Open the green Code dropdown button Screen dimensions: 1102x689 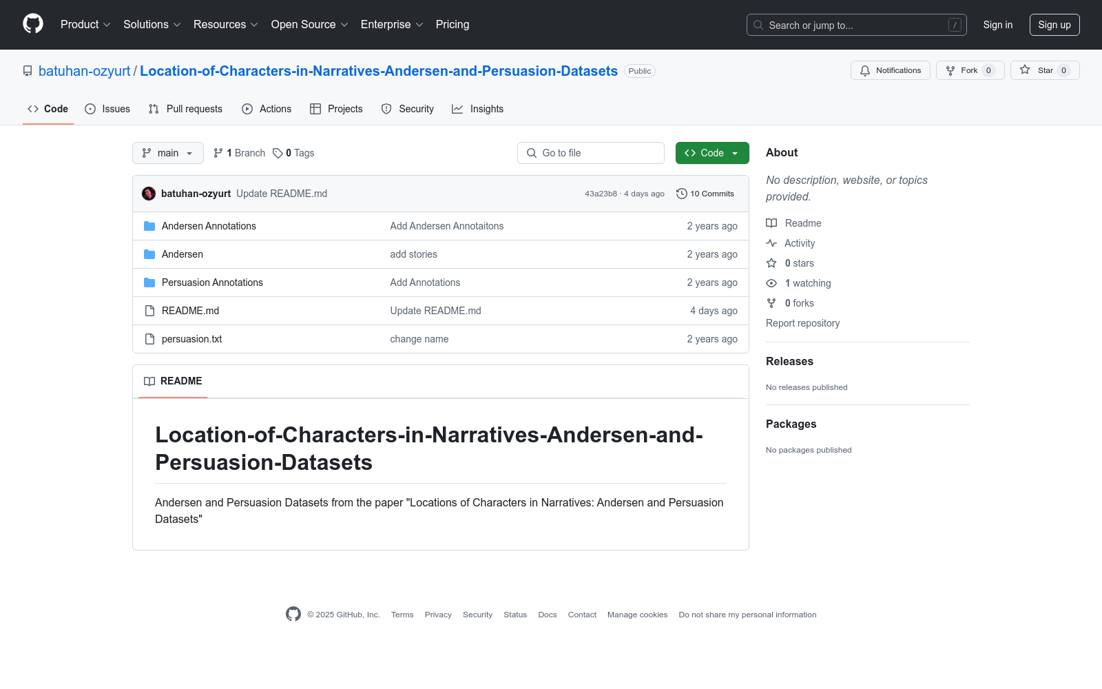point(712,153)
